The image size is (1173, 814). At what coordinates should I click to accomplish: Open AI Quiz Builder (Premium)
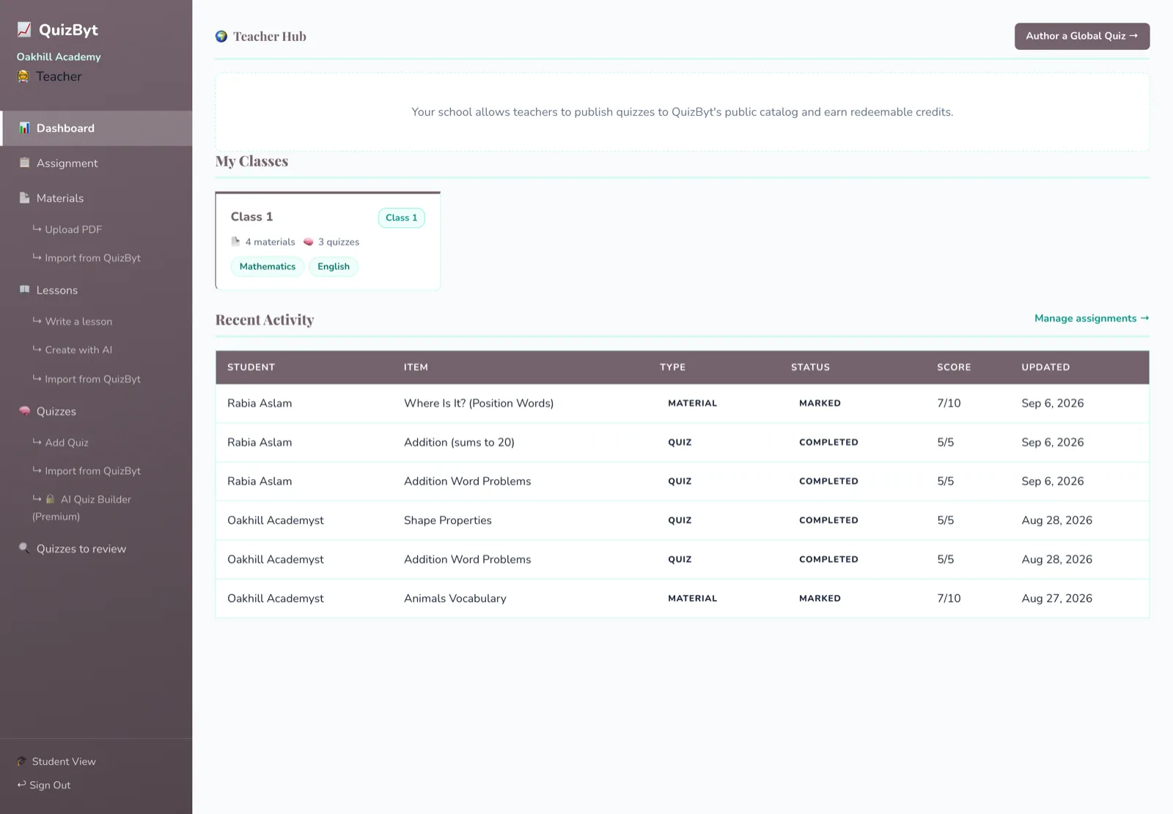coord(82,508)
